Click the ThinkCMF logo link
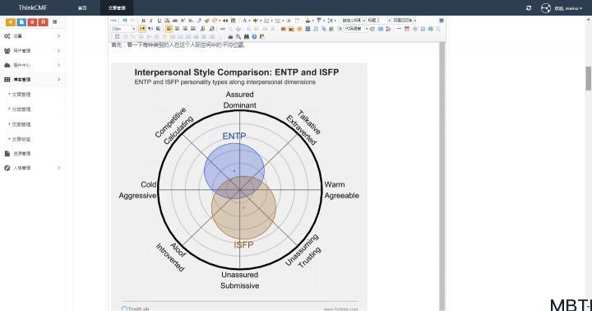 click(32, 7)
